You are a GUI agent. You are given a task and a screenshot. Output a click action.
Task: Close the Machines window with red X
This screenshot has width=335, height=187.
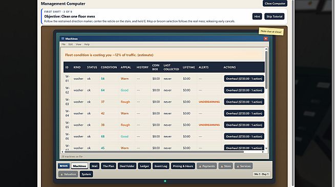[x=265, y=38]
